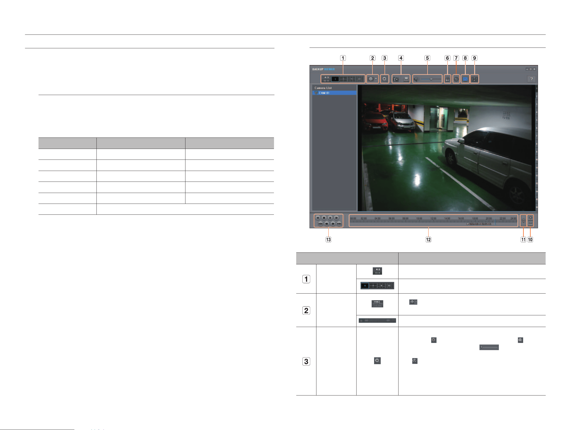Capture a snapshot with the camera icon
This screenshot has height=430, width=576.
pos(396,79)
